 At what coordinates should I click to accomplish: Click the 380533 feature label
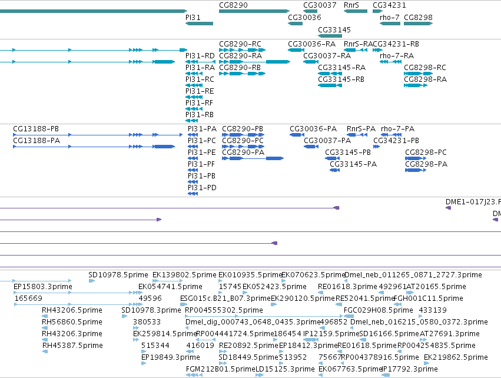pyautogui.click(x=147, y=322)
